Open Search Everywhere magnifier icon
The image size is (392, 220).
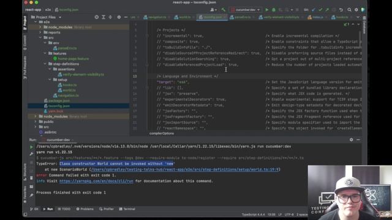(x=349, y=10)
